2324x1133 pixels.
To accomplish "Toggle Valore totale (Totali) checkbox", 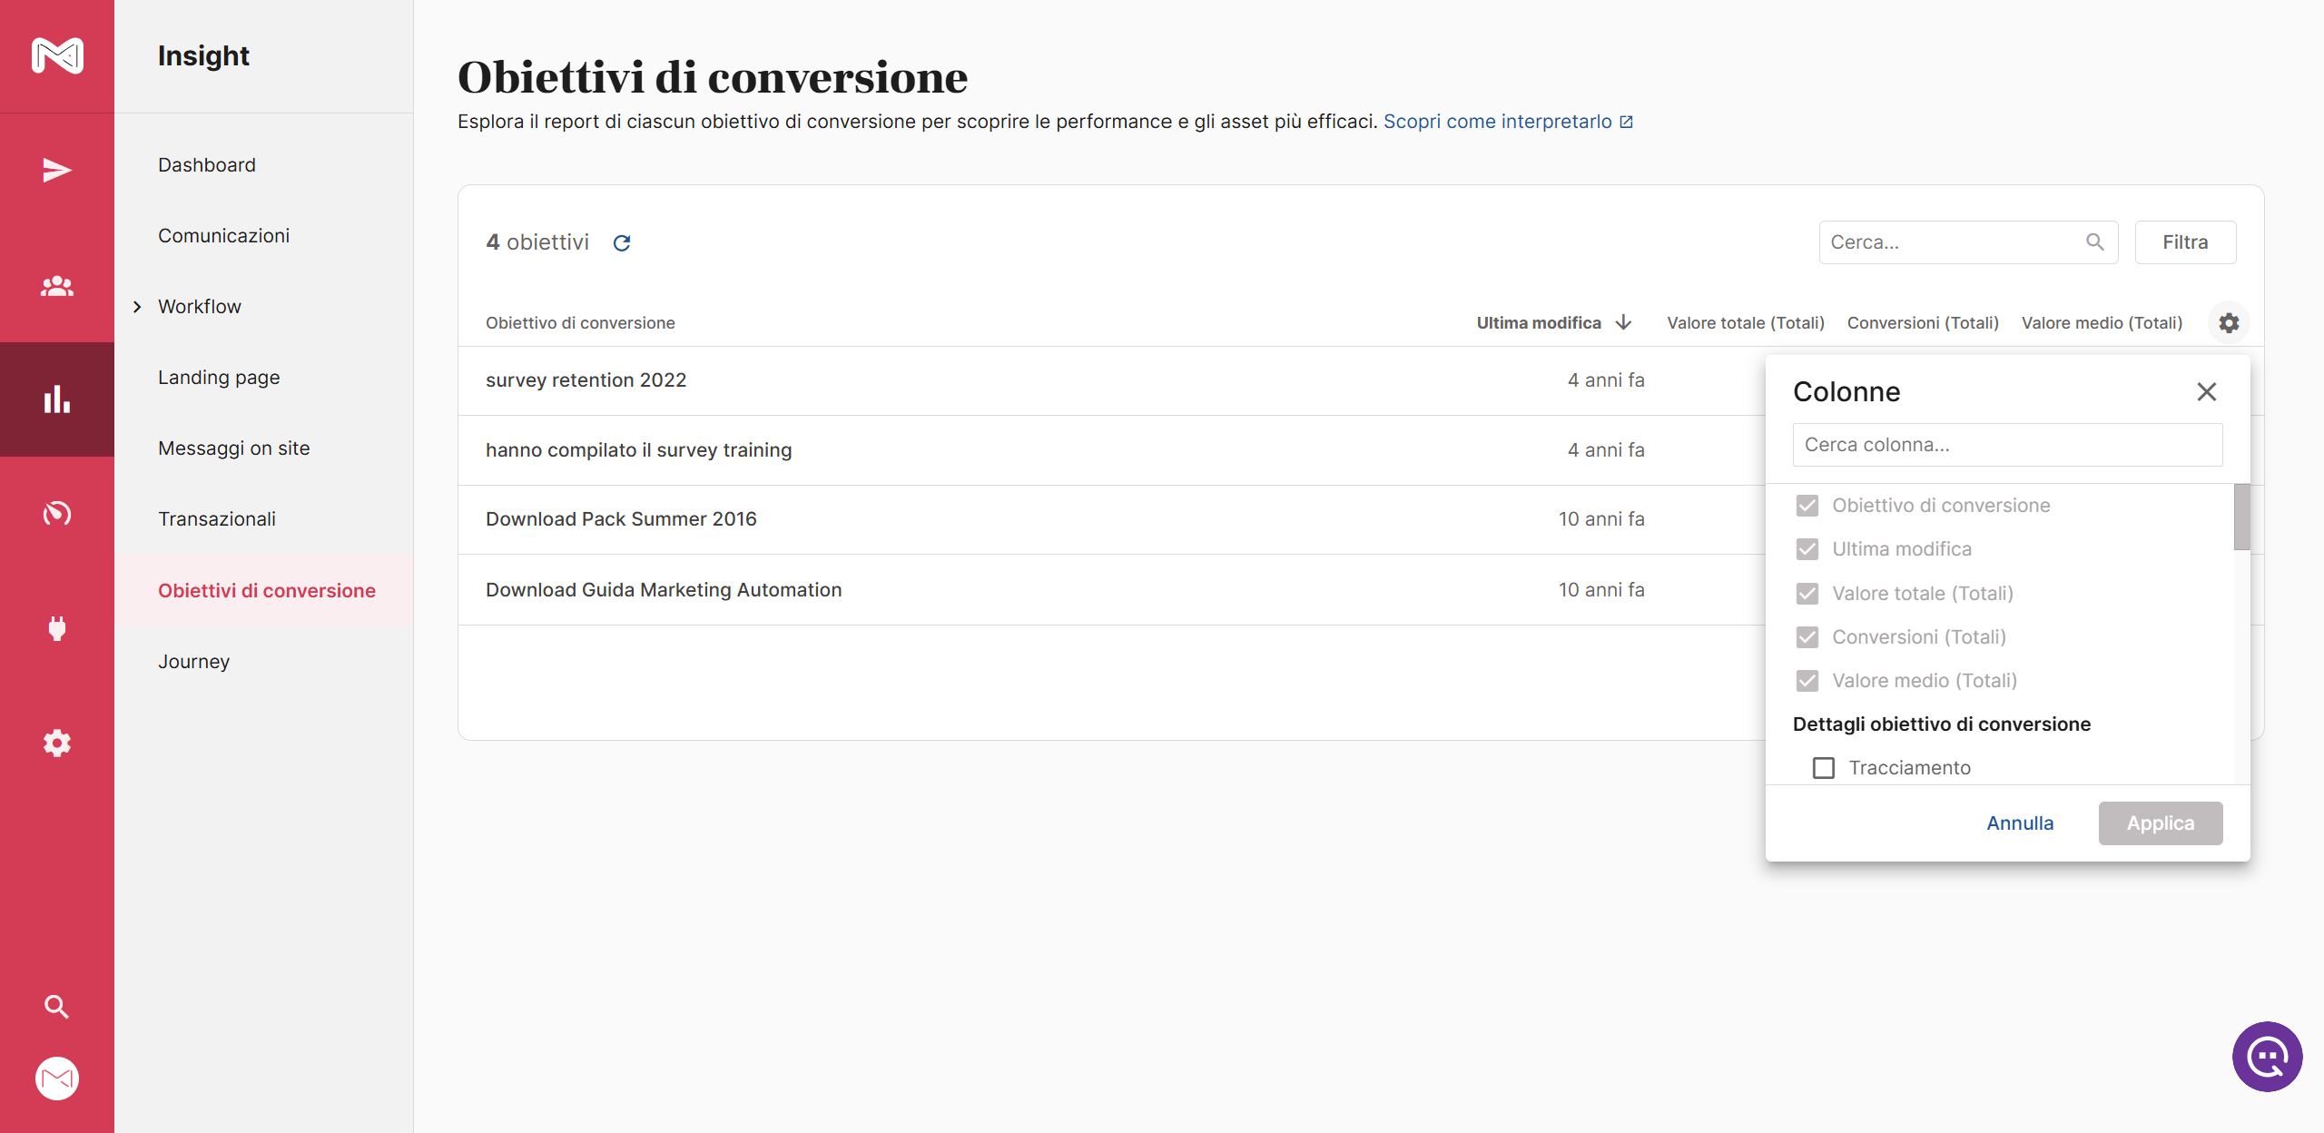I will [x=1807, y=594].
